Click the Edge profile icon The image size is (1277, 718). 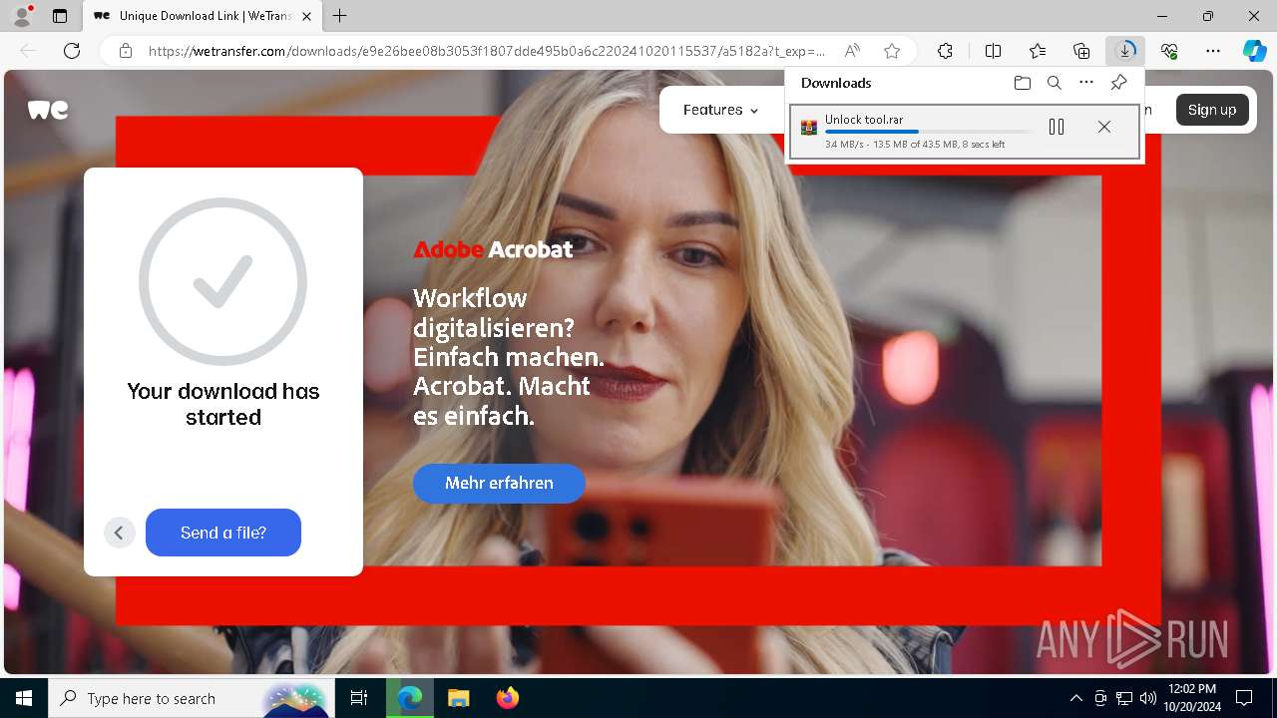click(22, 16)
